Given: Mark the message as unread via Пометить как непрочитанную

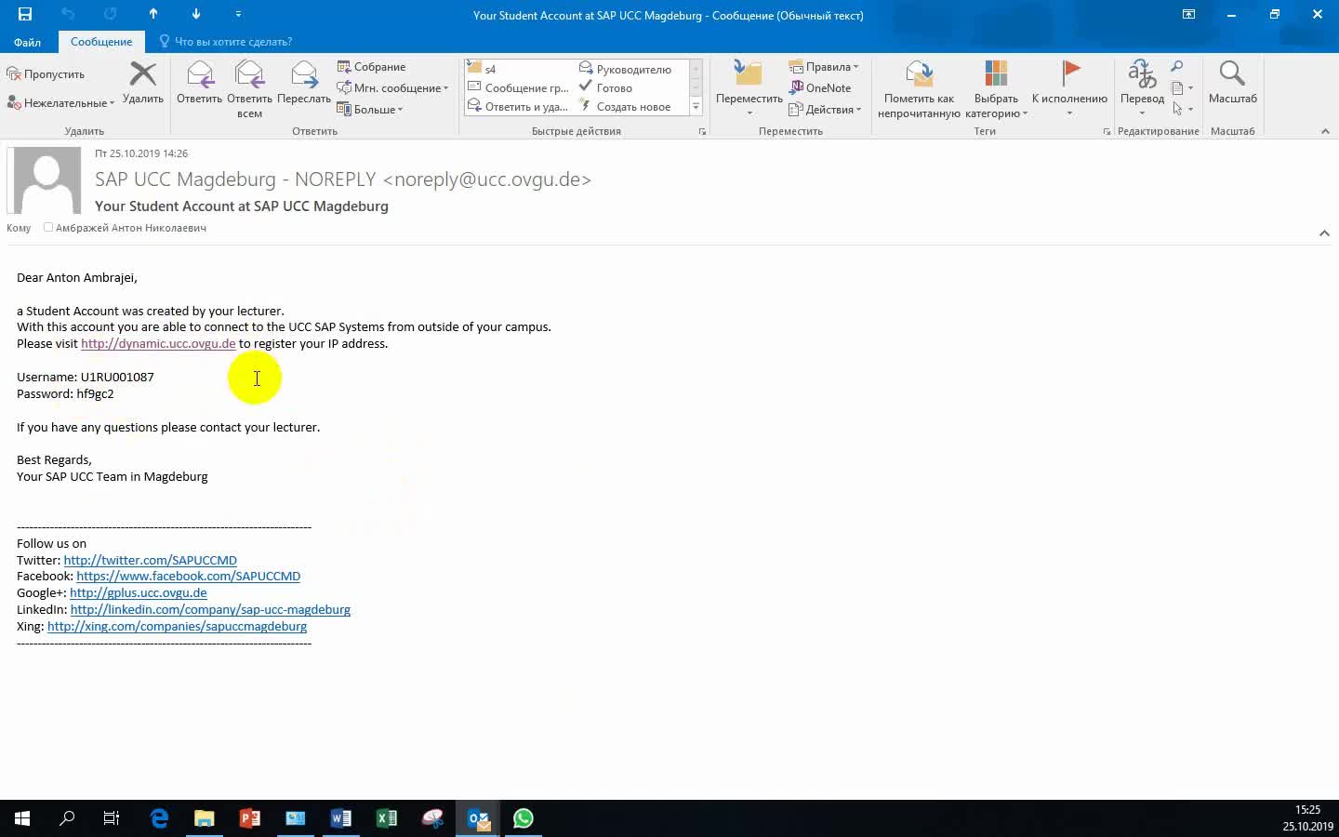Looking at the screenshot, I should [919, 89].
